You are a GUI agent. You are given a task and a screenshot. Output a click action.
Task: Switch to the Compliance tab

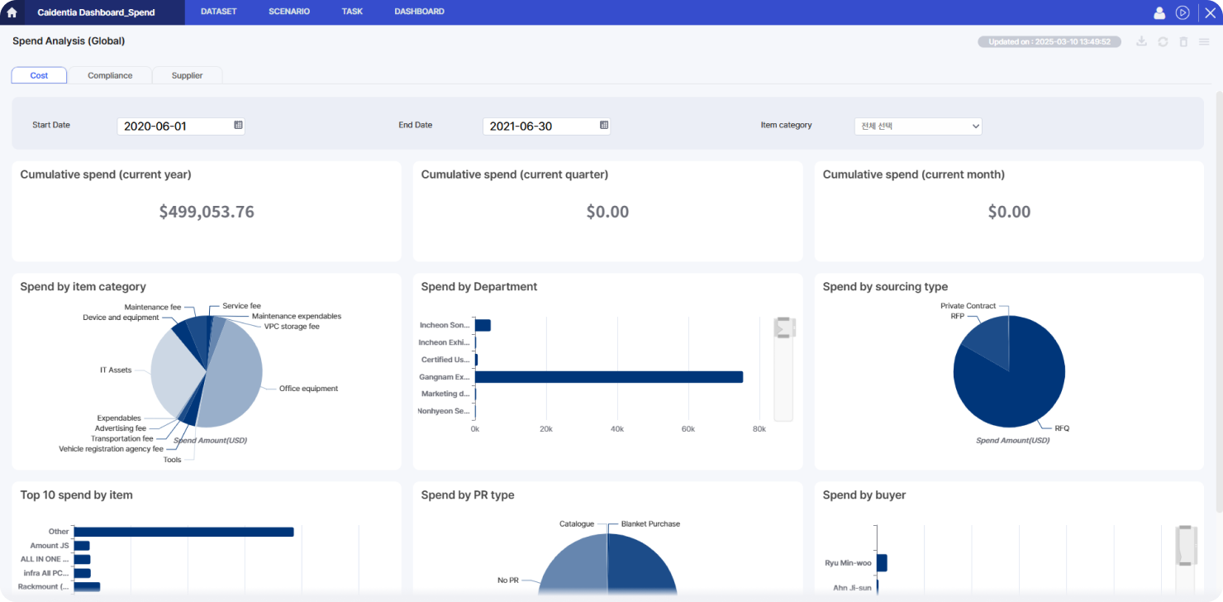(x=110, y=75)
